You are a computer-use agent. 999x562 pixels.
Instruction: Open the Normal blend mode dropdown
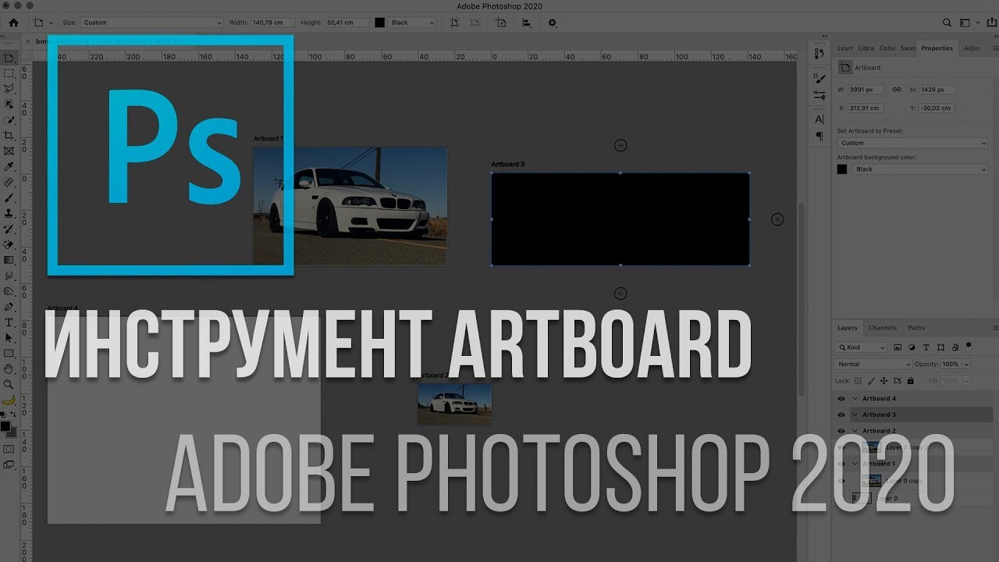point(873,364)
